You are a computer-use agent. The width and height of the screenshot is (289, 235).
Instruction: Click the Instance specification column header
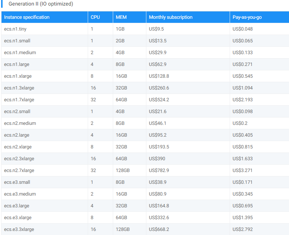(27, 17)
